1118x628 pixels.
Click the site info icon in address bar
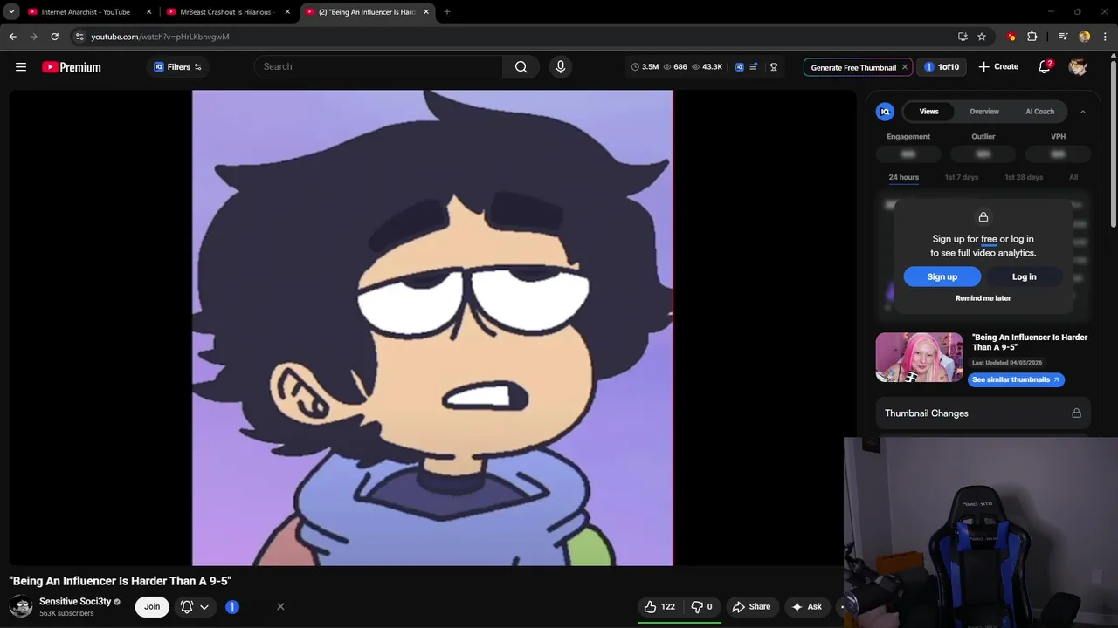[79, 37]
